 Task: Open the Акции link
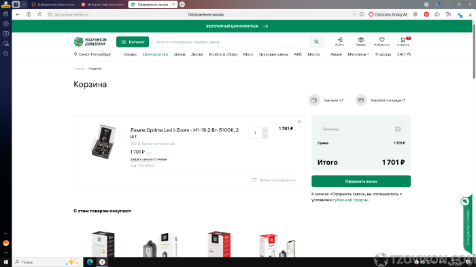click(x=336, y=54)
